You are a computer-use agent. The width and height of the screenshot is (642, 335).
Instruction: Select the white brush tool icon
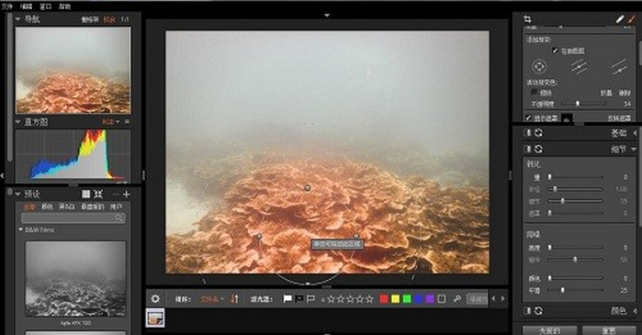click(x=620, y=19)
